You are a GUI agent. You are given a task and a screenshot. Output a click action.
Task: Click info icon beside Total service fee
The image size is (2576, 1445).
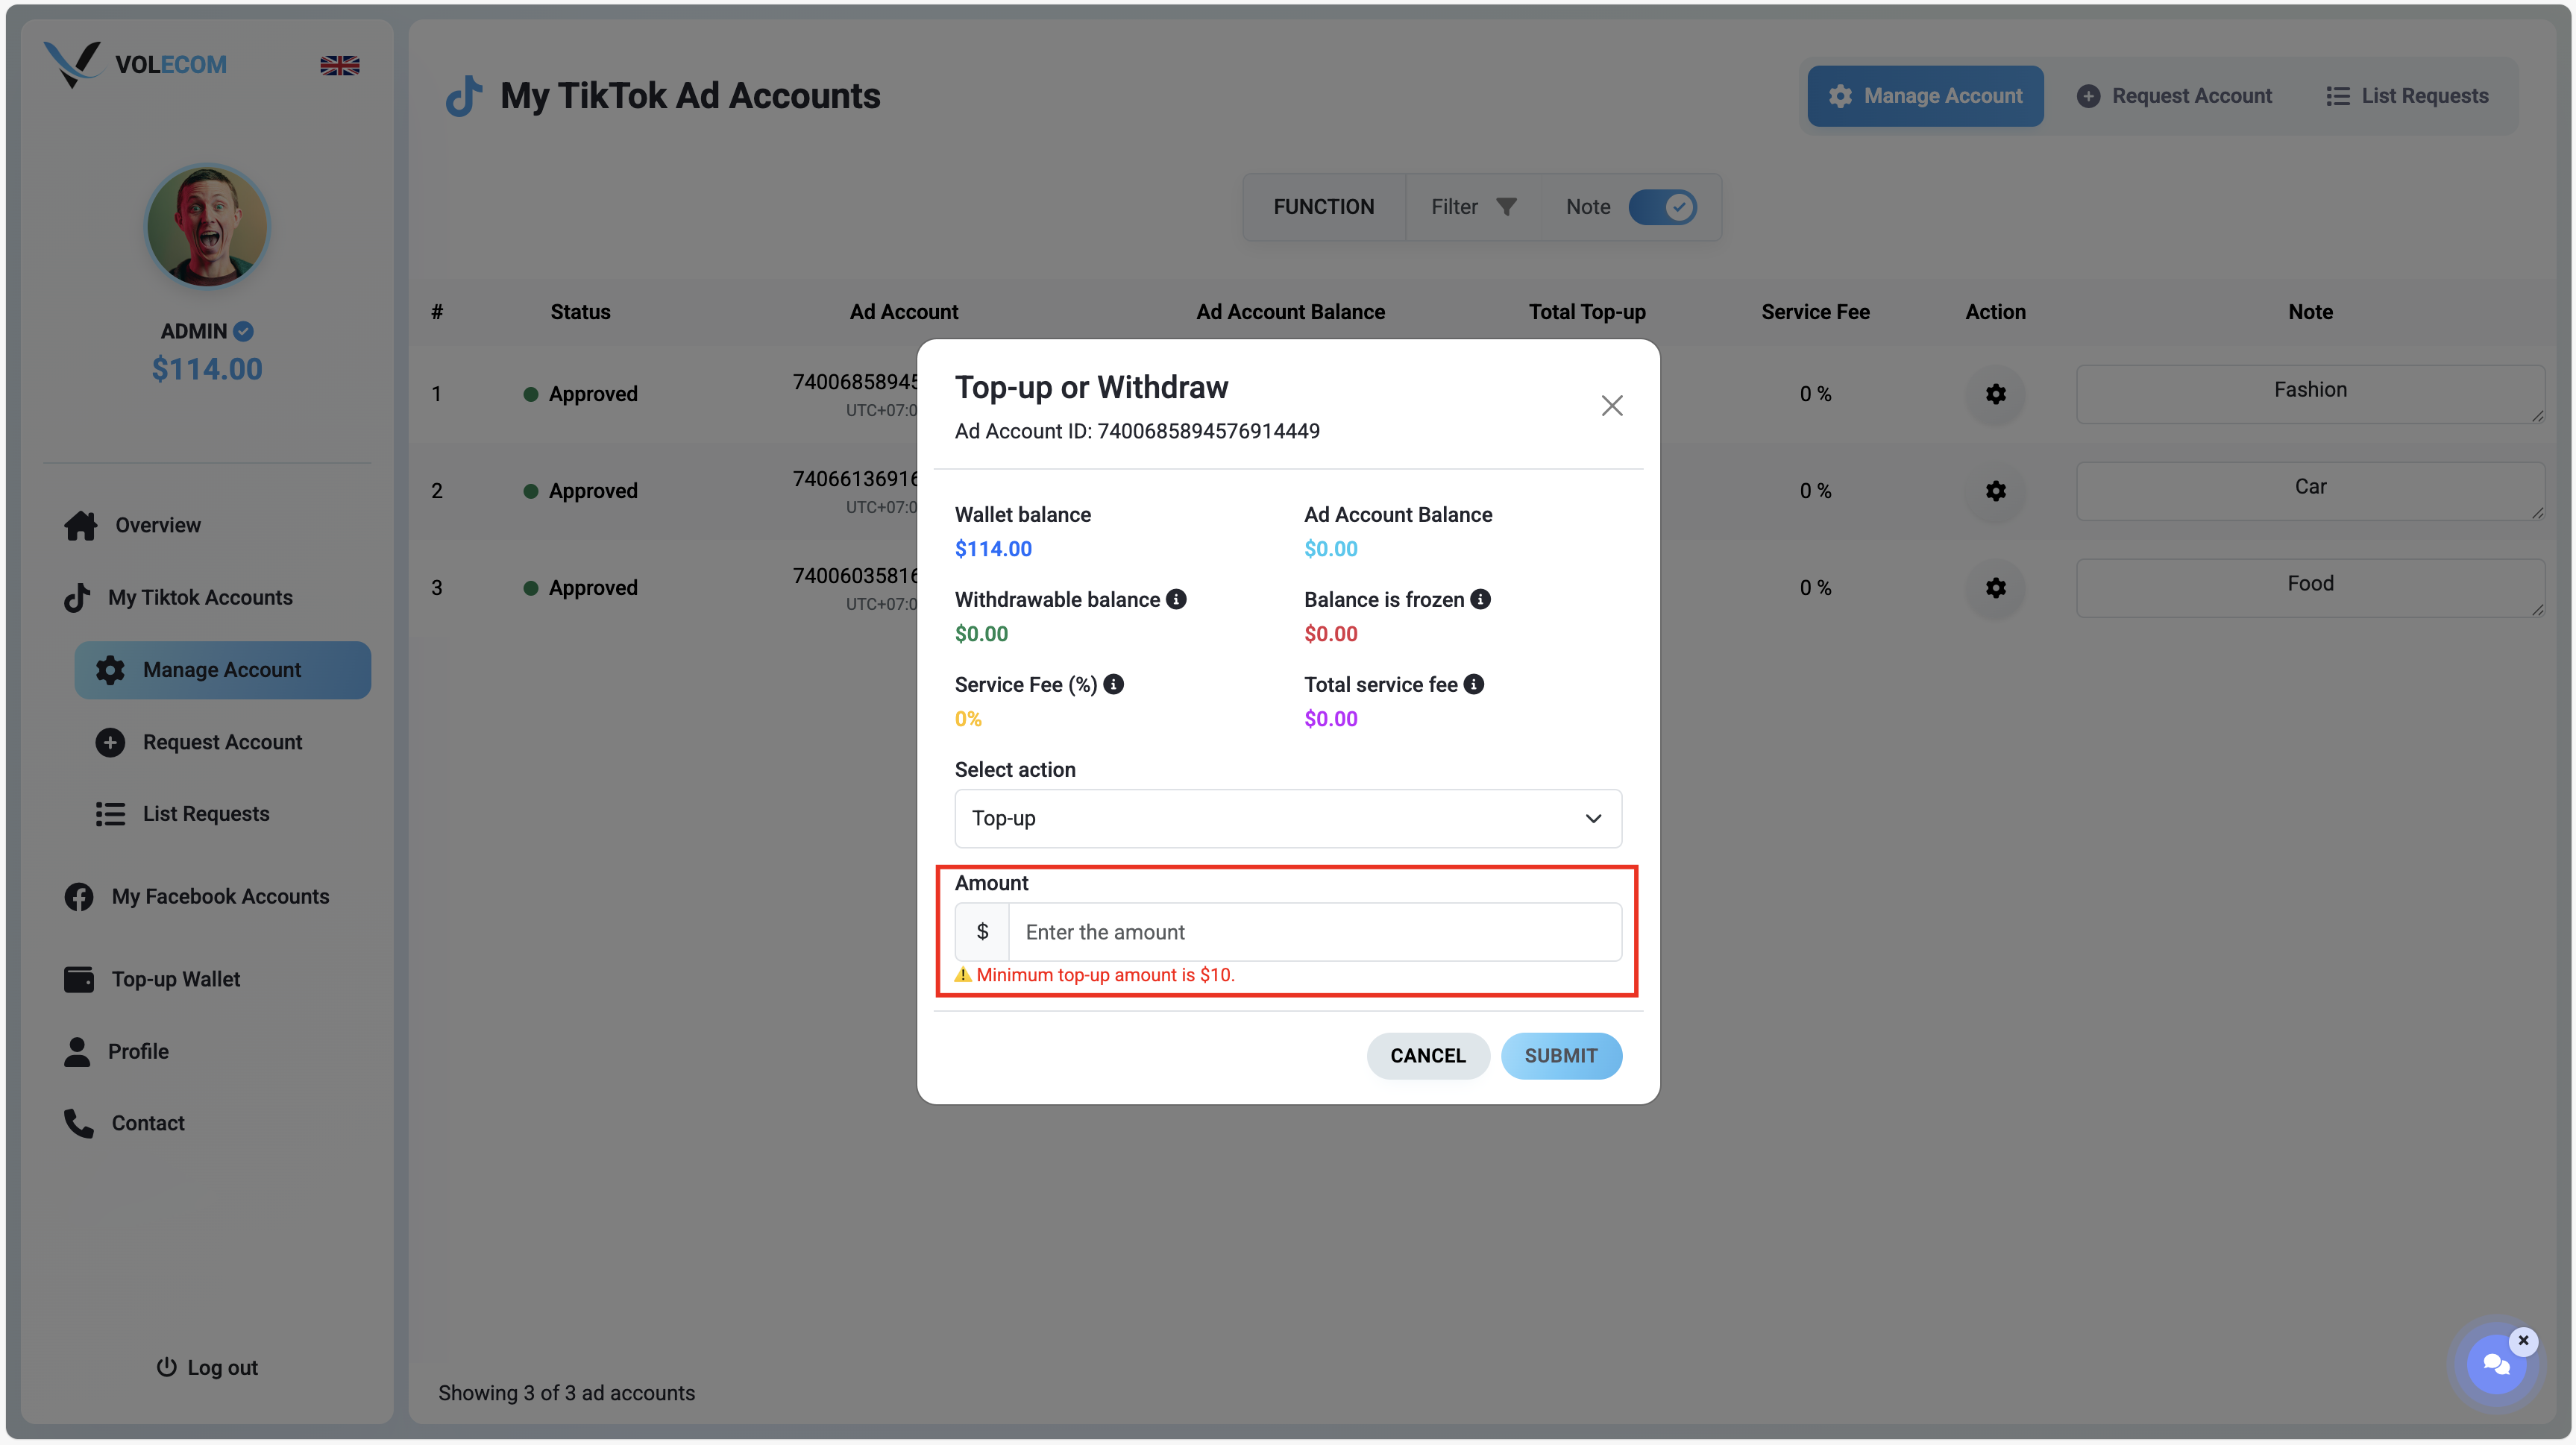tap(1473, 684)
